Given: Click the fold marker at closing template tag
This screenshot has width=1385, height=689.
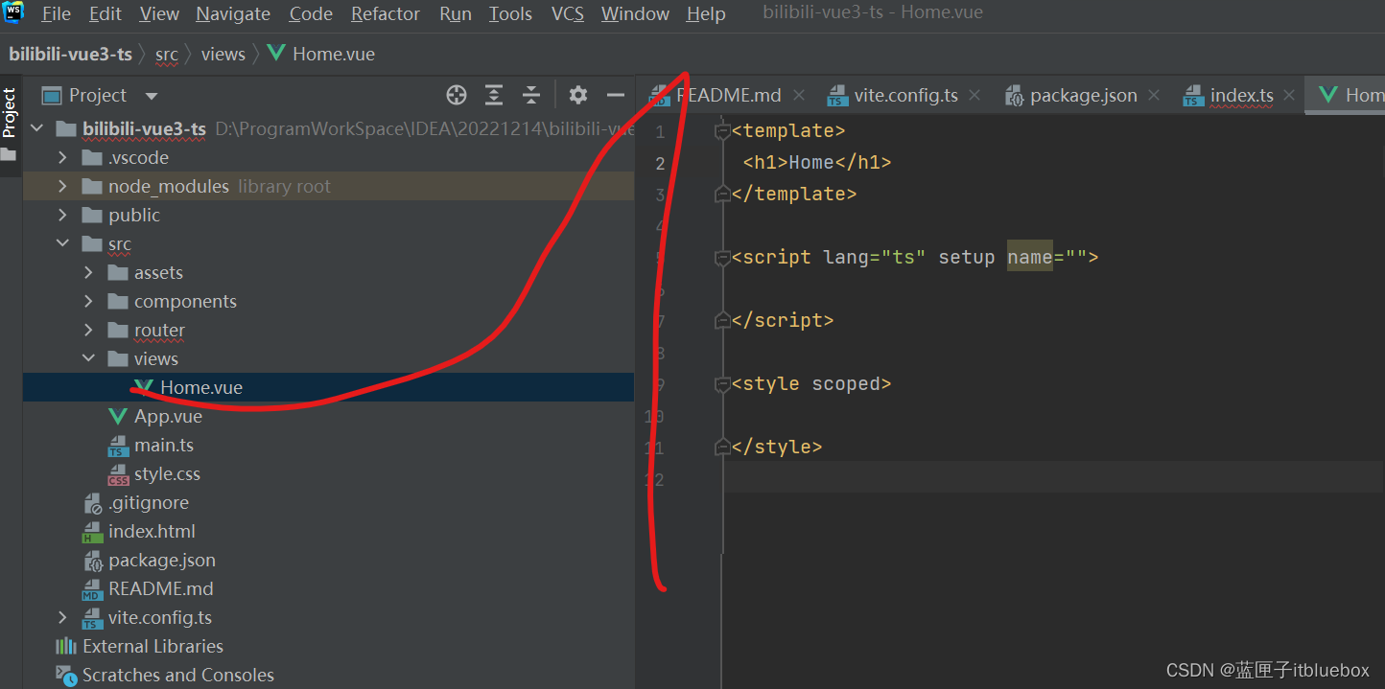Looking at the screenshot, I should pos(723,195).
